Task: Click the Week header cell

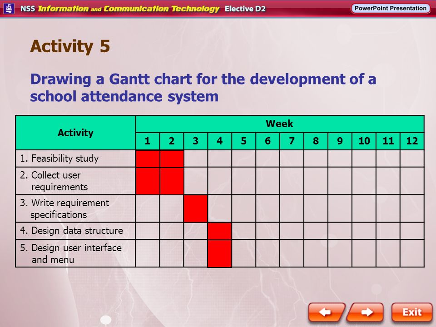Action: tap(279, 124)
